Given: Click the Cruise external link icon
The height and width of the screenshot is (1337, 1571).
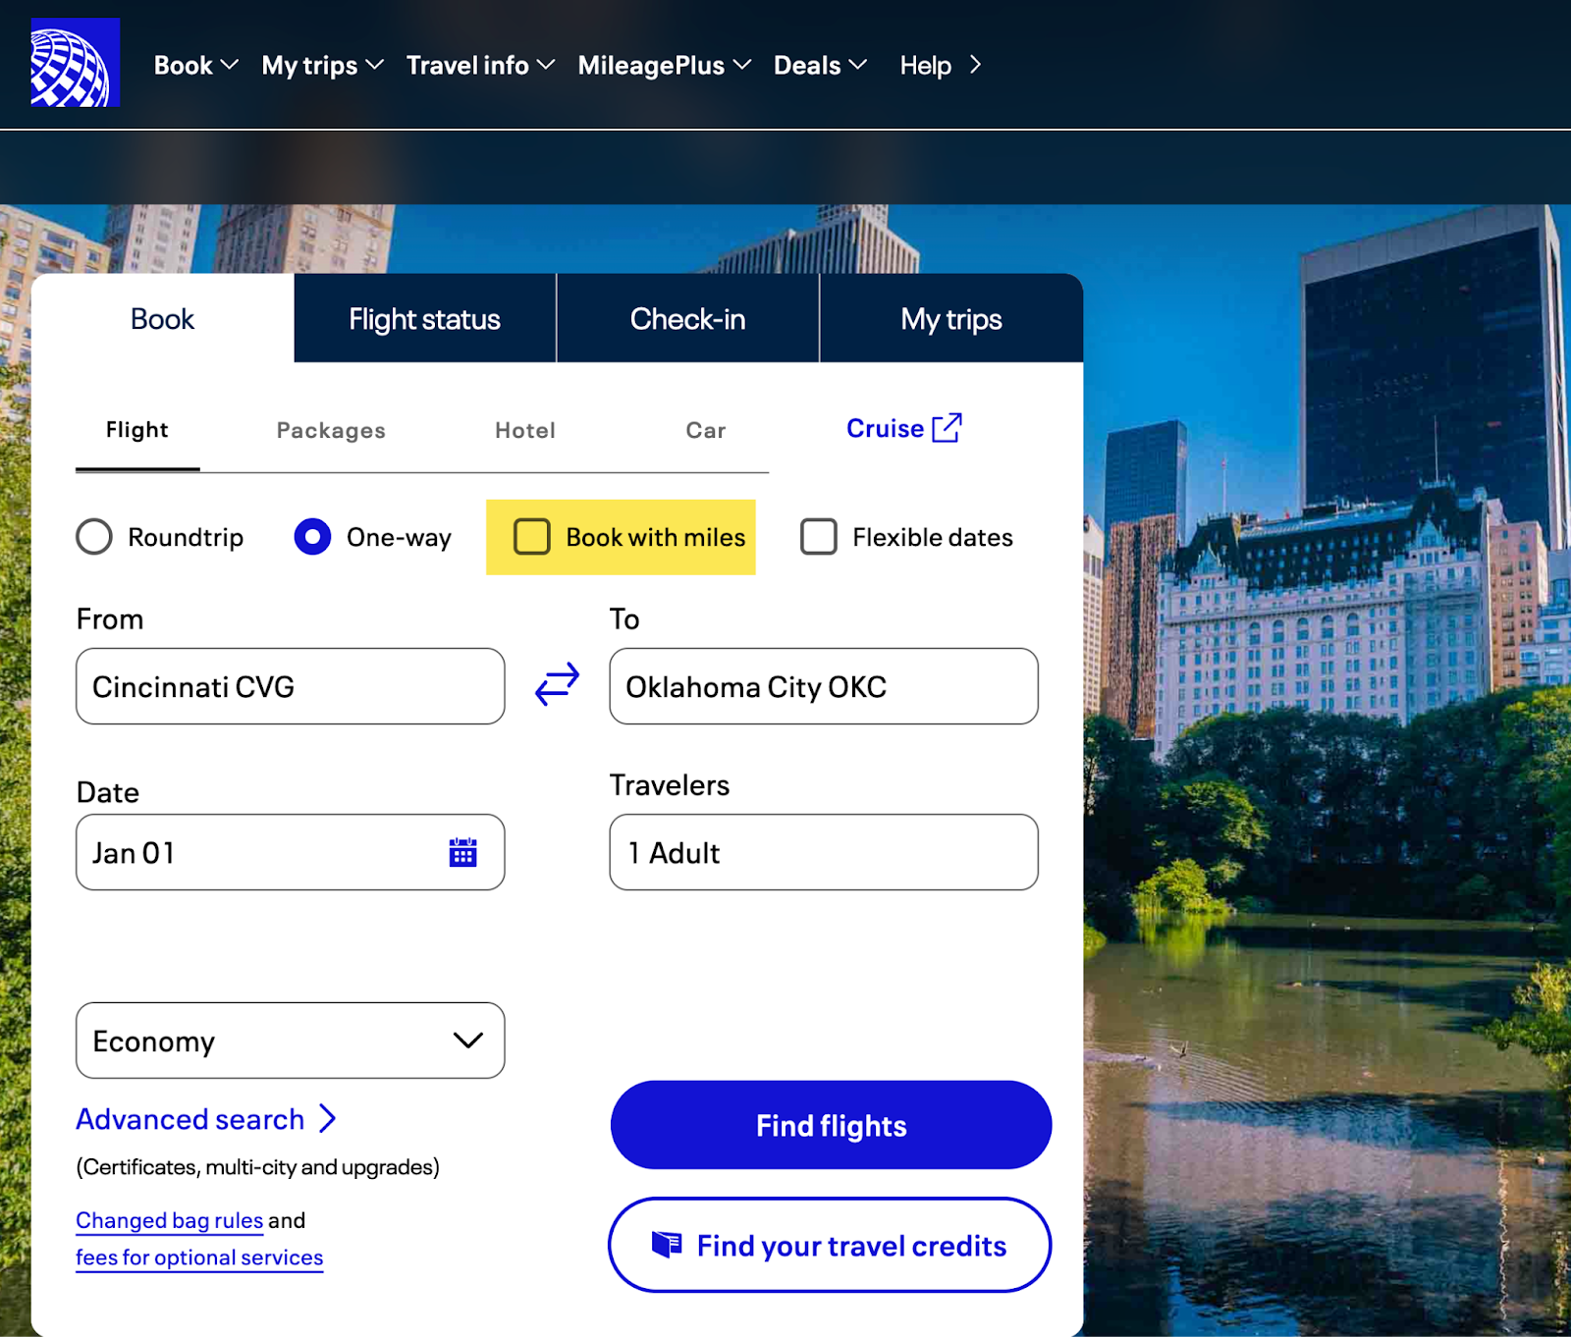Looking at the screenshot, I should 946,427.
